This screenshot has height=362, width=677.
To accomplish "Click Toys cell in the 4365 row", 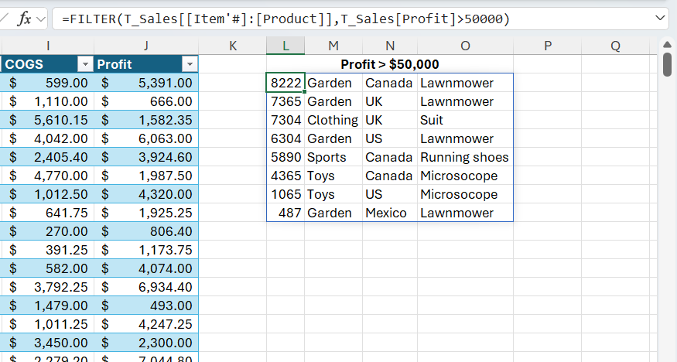I will point(333,176).
